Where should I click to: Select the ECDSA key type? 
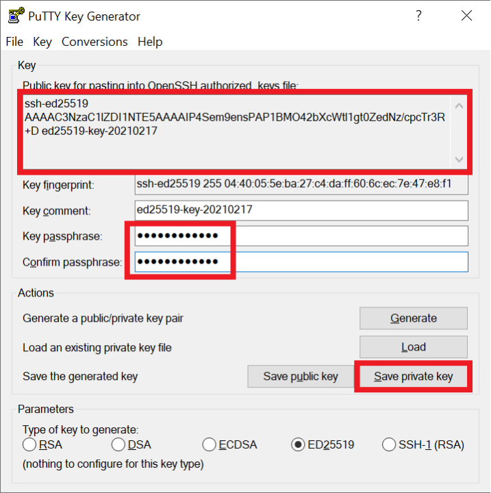[230, 444]
